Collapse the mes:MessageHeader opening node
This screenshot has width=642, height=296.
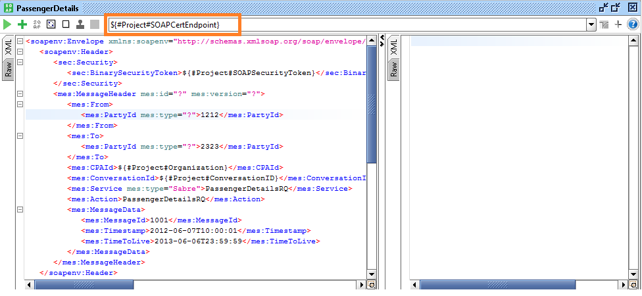[x=20, y=94]
